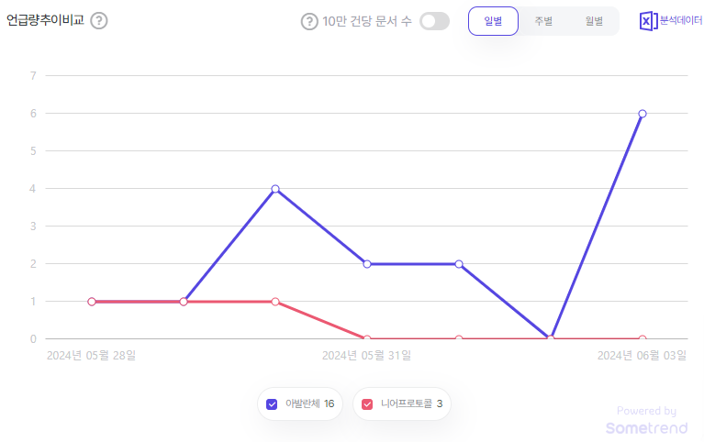The height and width of the screenshot is (442, 704).
Task: Click the 니어프로토콜 3 legend pill
Action: tap(402, 403)
